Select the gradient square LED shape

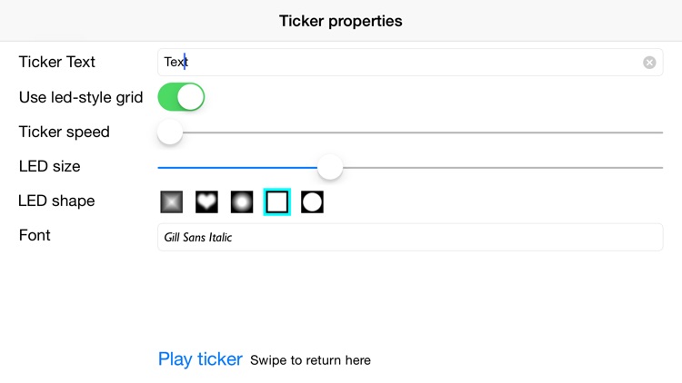(x=171, y=201)
